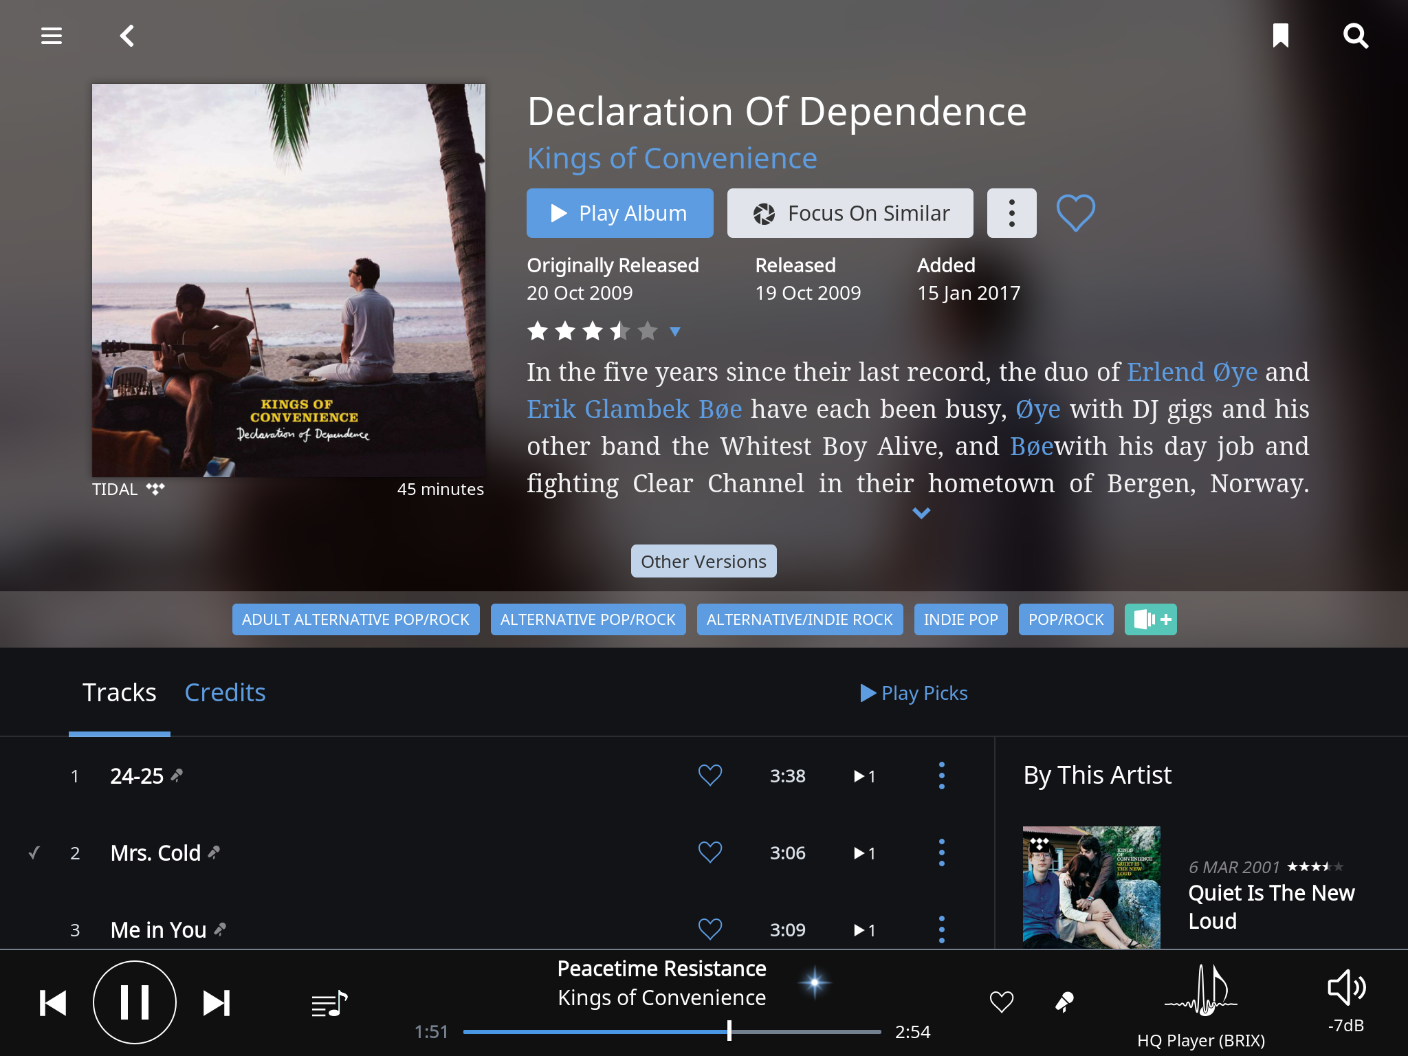Open three-dot menu for Mrs. Cold
The image size is (1408, 1056).
[x=941, y=852]
